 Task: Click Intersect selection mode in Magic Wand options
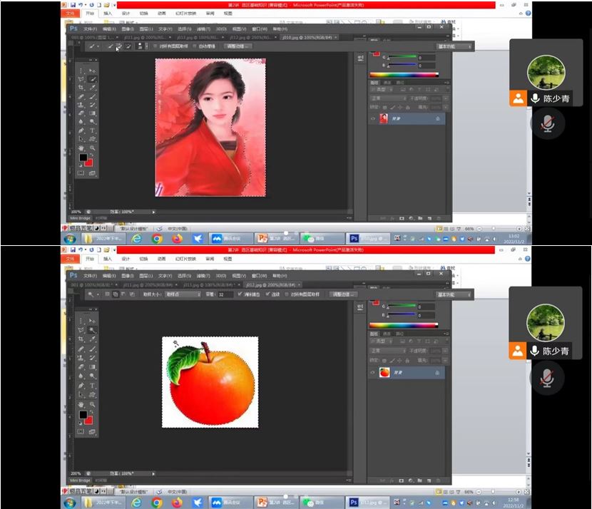132,294
